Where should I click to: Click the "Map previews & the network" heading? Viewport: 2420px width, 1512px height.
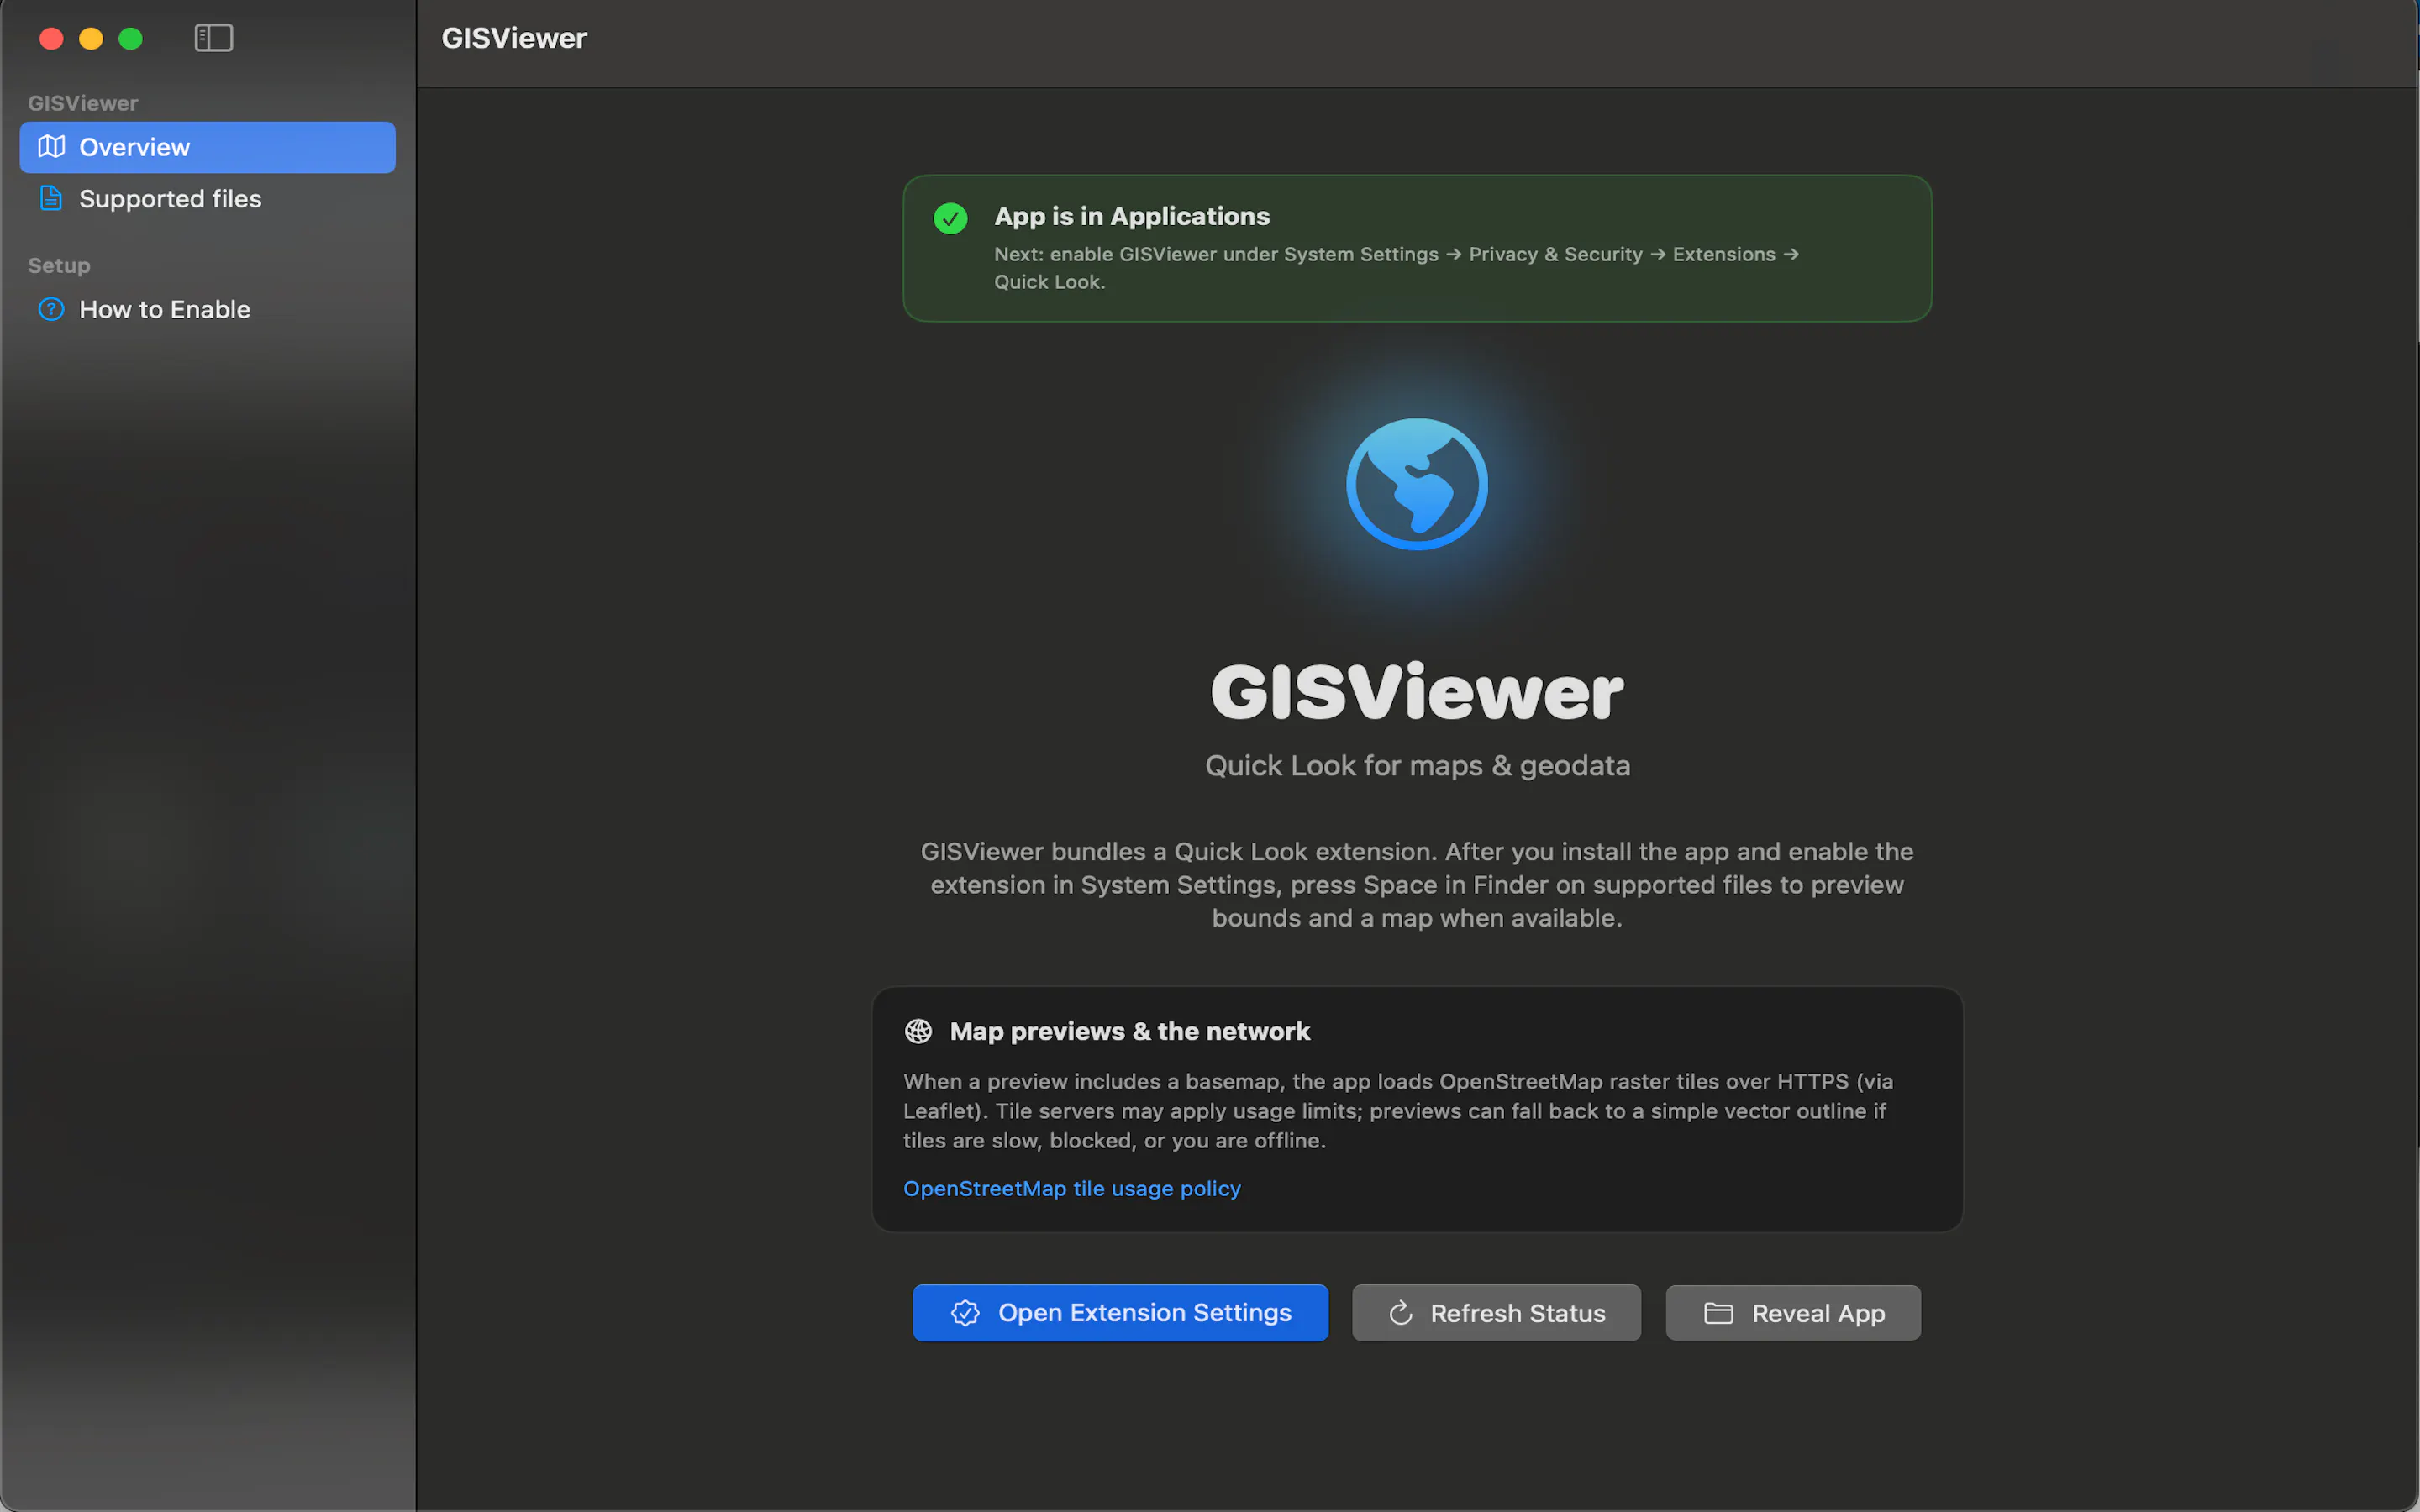(x=1130, y=1031)
